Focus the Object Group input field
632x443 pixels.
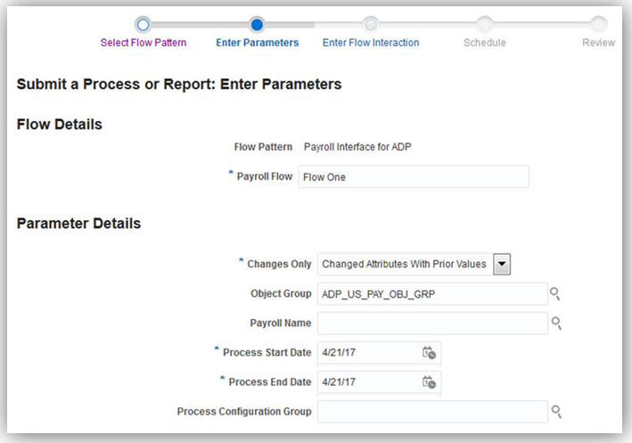coord(431,293)
